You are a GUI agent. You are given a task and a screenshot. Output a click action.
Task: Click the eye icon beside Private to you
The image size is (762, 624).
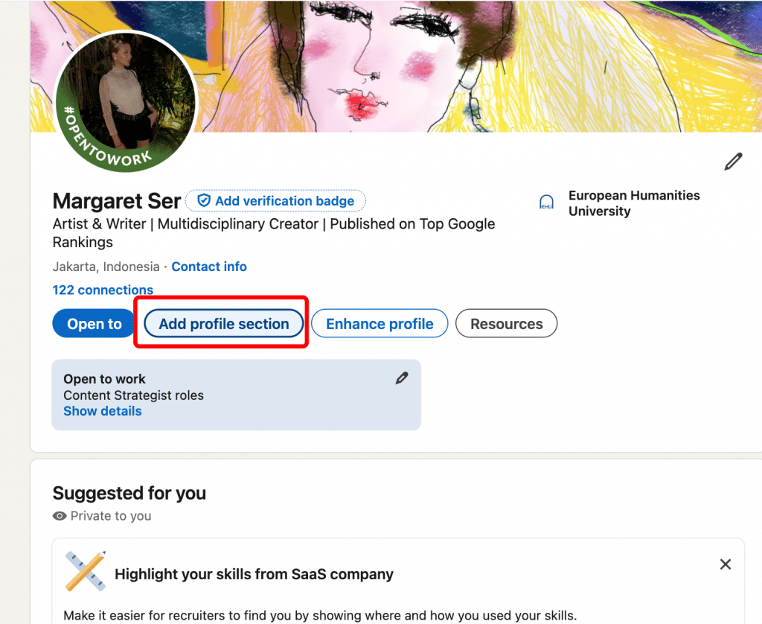[x=60, y=516]
